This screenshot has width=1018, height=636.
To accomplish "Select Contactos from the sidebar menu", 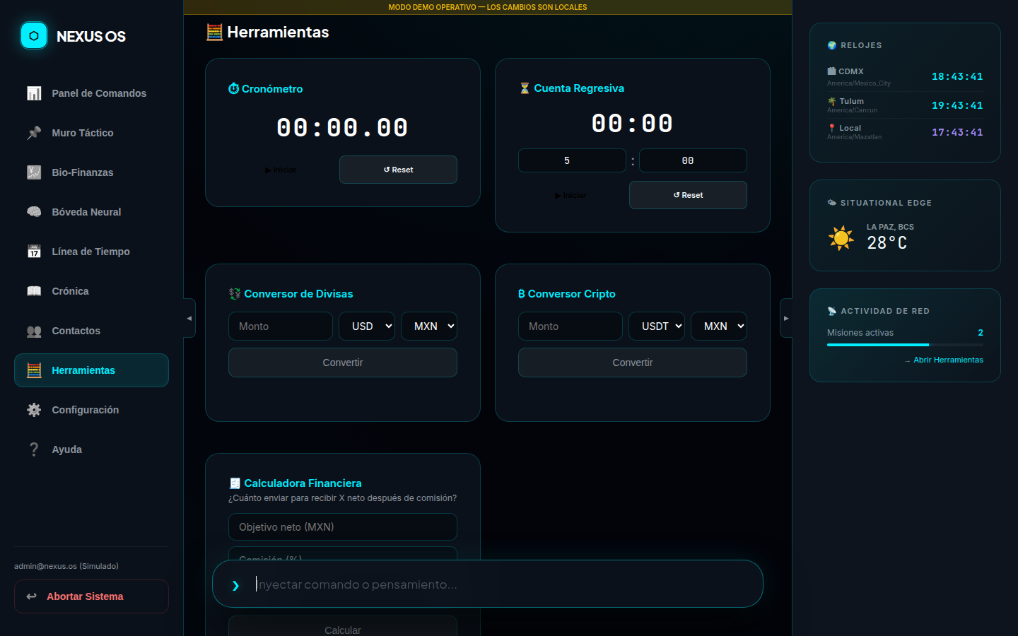I will (x=76, y=331).
